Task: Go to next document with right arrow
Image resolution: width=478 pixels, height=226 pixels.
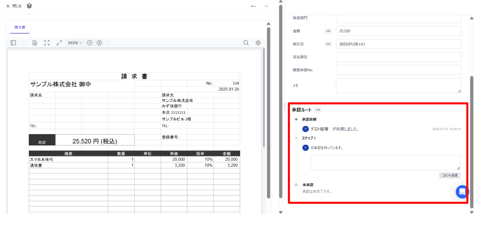Action: (266, 6)
